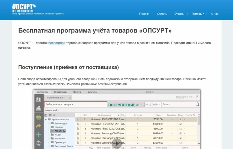The width and height of the screenshot is (233, 149).
Task: Click the magnifying glass search icon
Action: [x=197, y=104]
